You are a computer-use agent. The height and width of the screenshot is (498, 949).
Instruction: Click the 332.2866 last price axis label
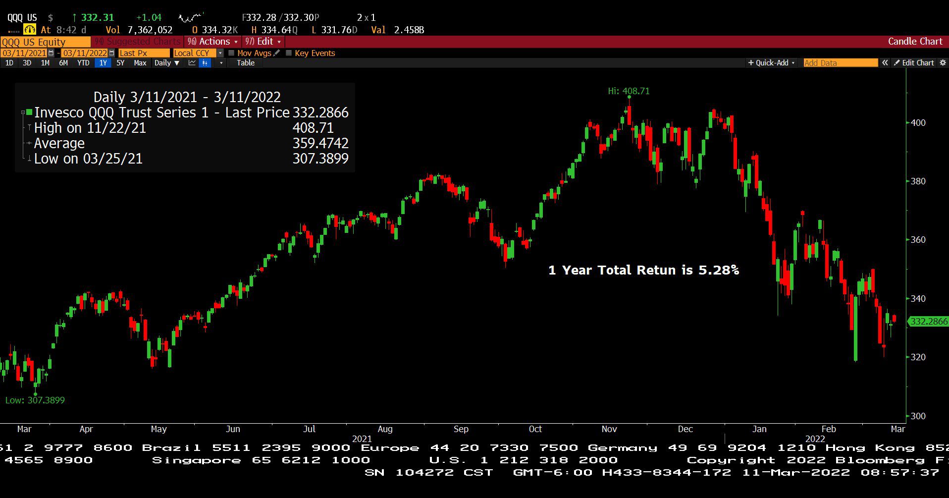[929, 322]
